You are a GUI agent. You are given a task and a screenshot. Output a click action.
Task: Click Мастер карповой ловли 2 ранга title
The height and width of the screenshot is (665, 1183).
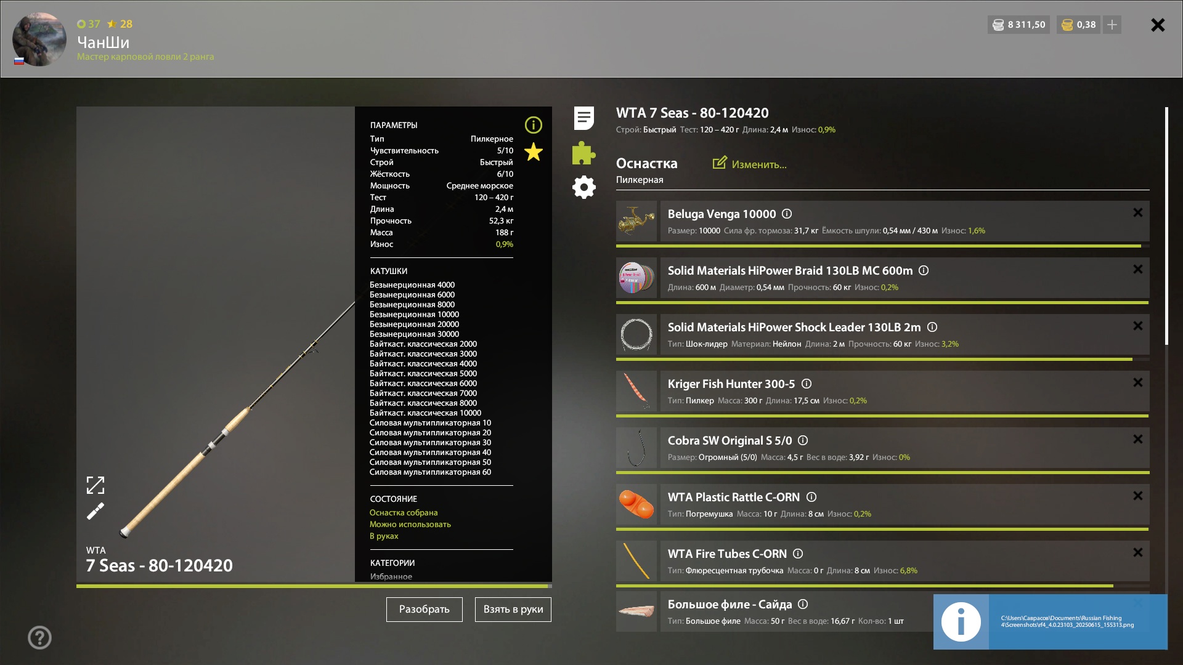pos(145,57)
